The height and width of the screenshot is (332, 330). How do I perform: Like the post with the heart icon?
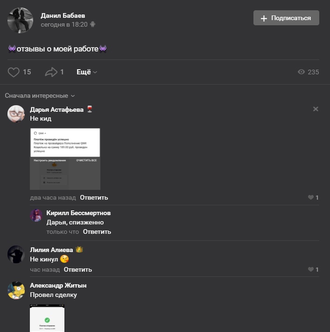tap(14, 72)
